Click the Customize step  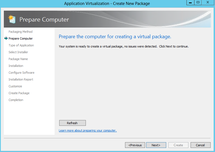15,86
